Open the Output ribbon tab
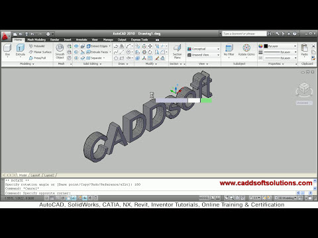 [x=122, y=40]
